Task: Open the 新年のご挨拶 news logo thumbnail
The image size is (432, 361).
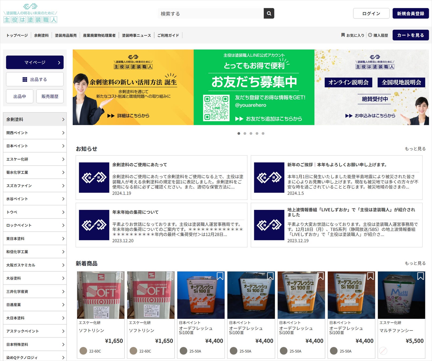Action: 269,178
